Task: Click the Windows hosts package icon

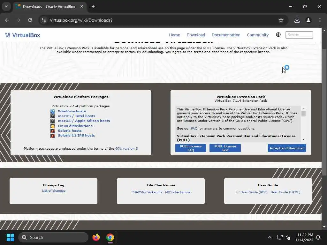Action: pyautogui.click(x=53, y=111)
